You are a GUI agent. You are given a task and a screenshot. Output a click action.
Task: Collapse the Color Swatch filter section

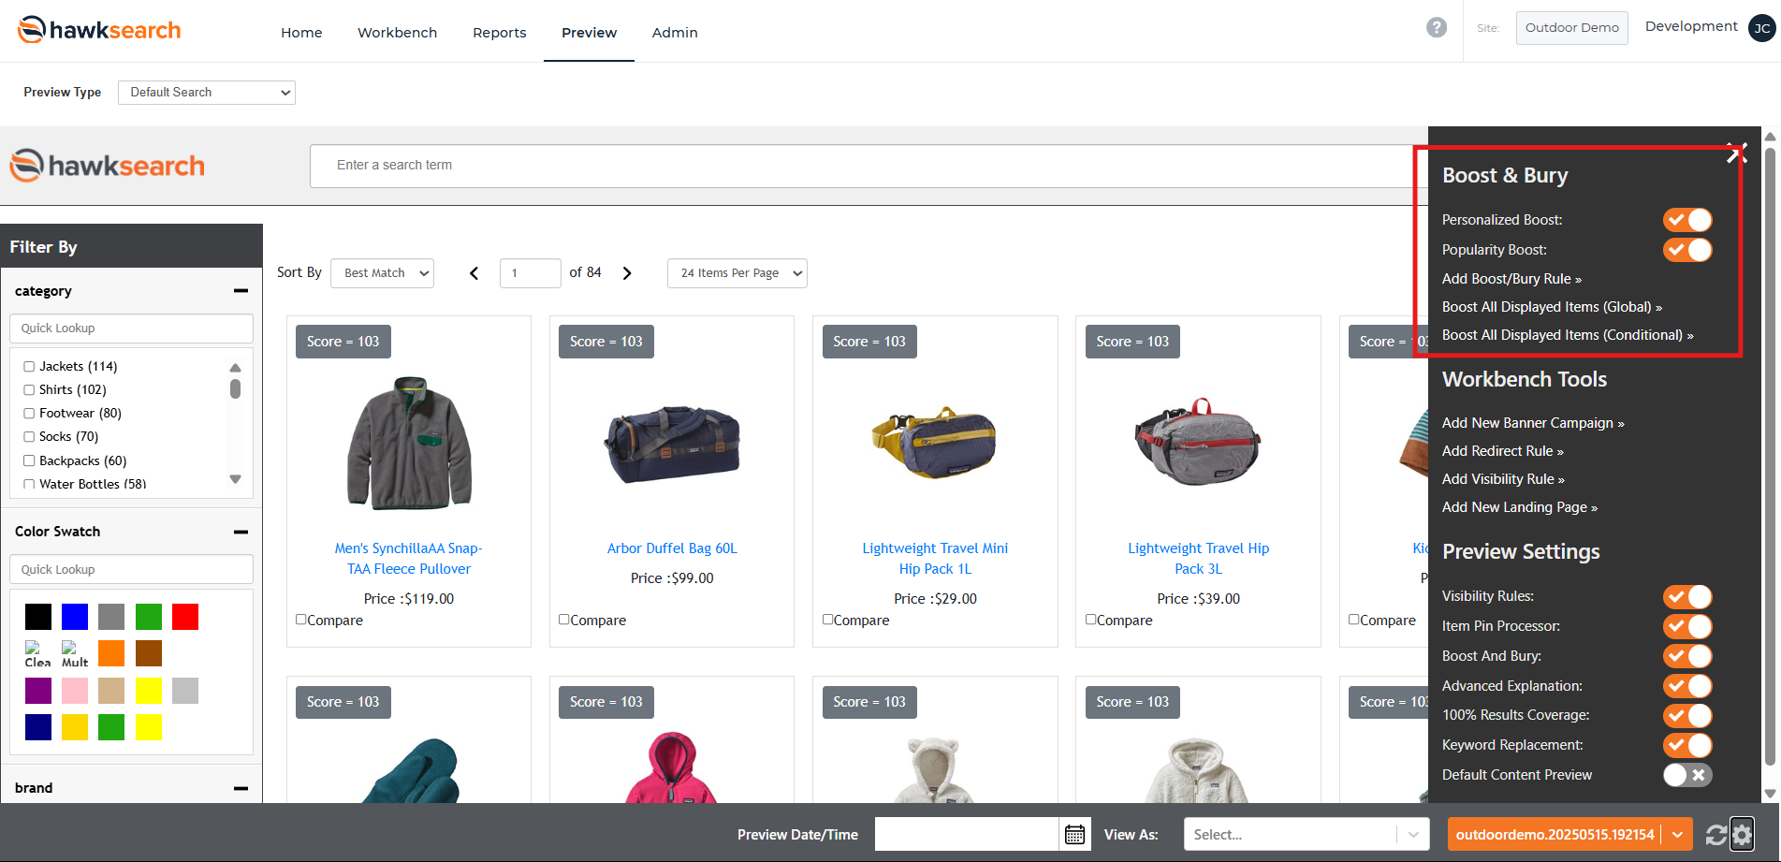(x=241, y=532)
